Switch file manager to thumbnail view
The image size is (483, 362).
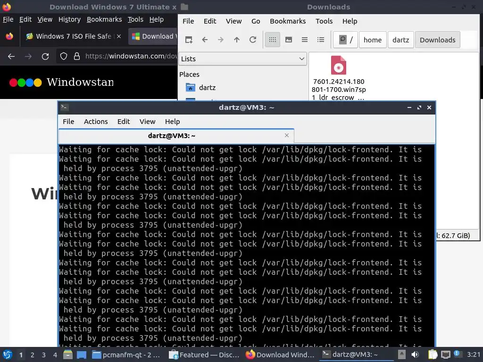289,40
